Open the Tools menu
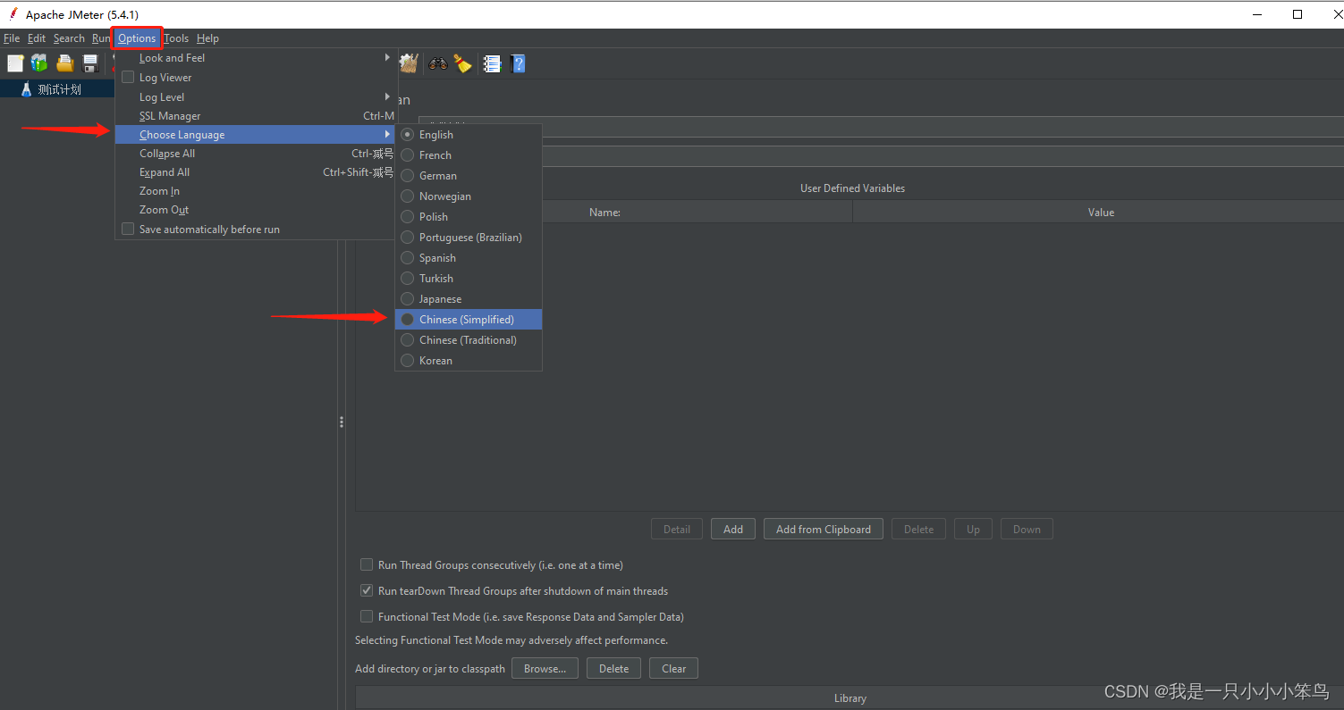This screenshot has width=1344, height=710. point(176,38)
